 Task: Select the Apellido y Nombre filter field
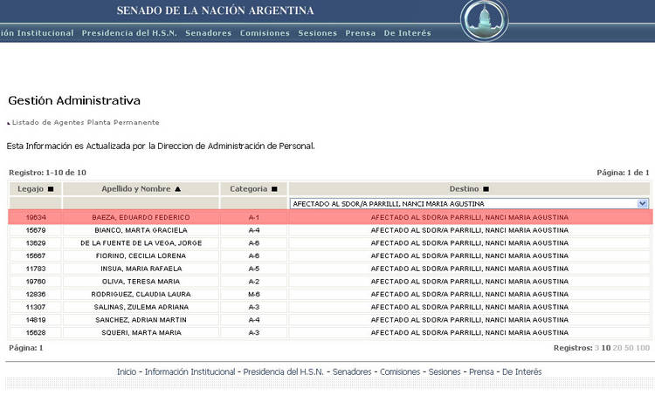141,203
